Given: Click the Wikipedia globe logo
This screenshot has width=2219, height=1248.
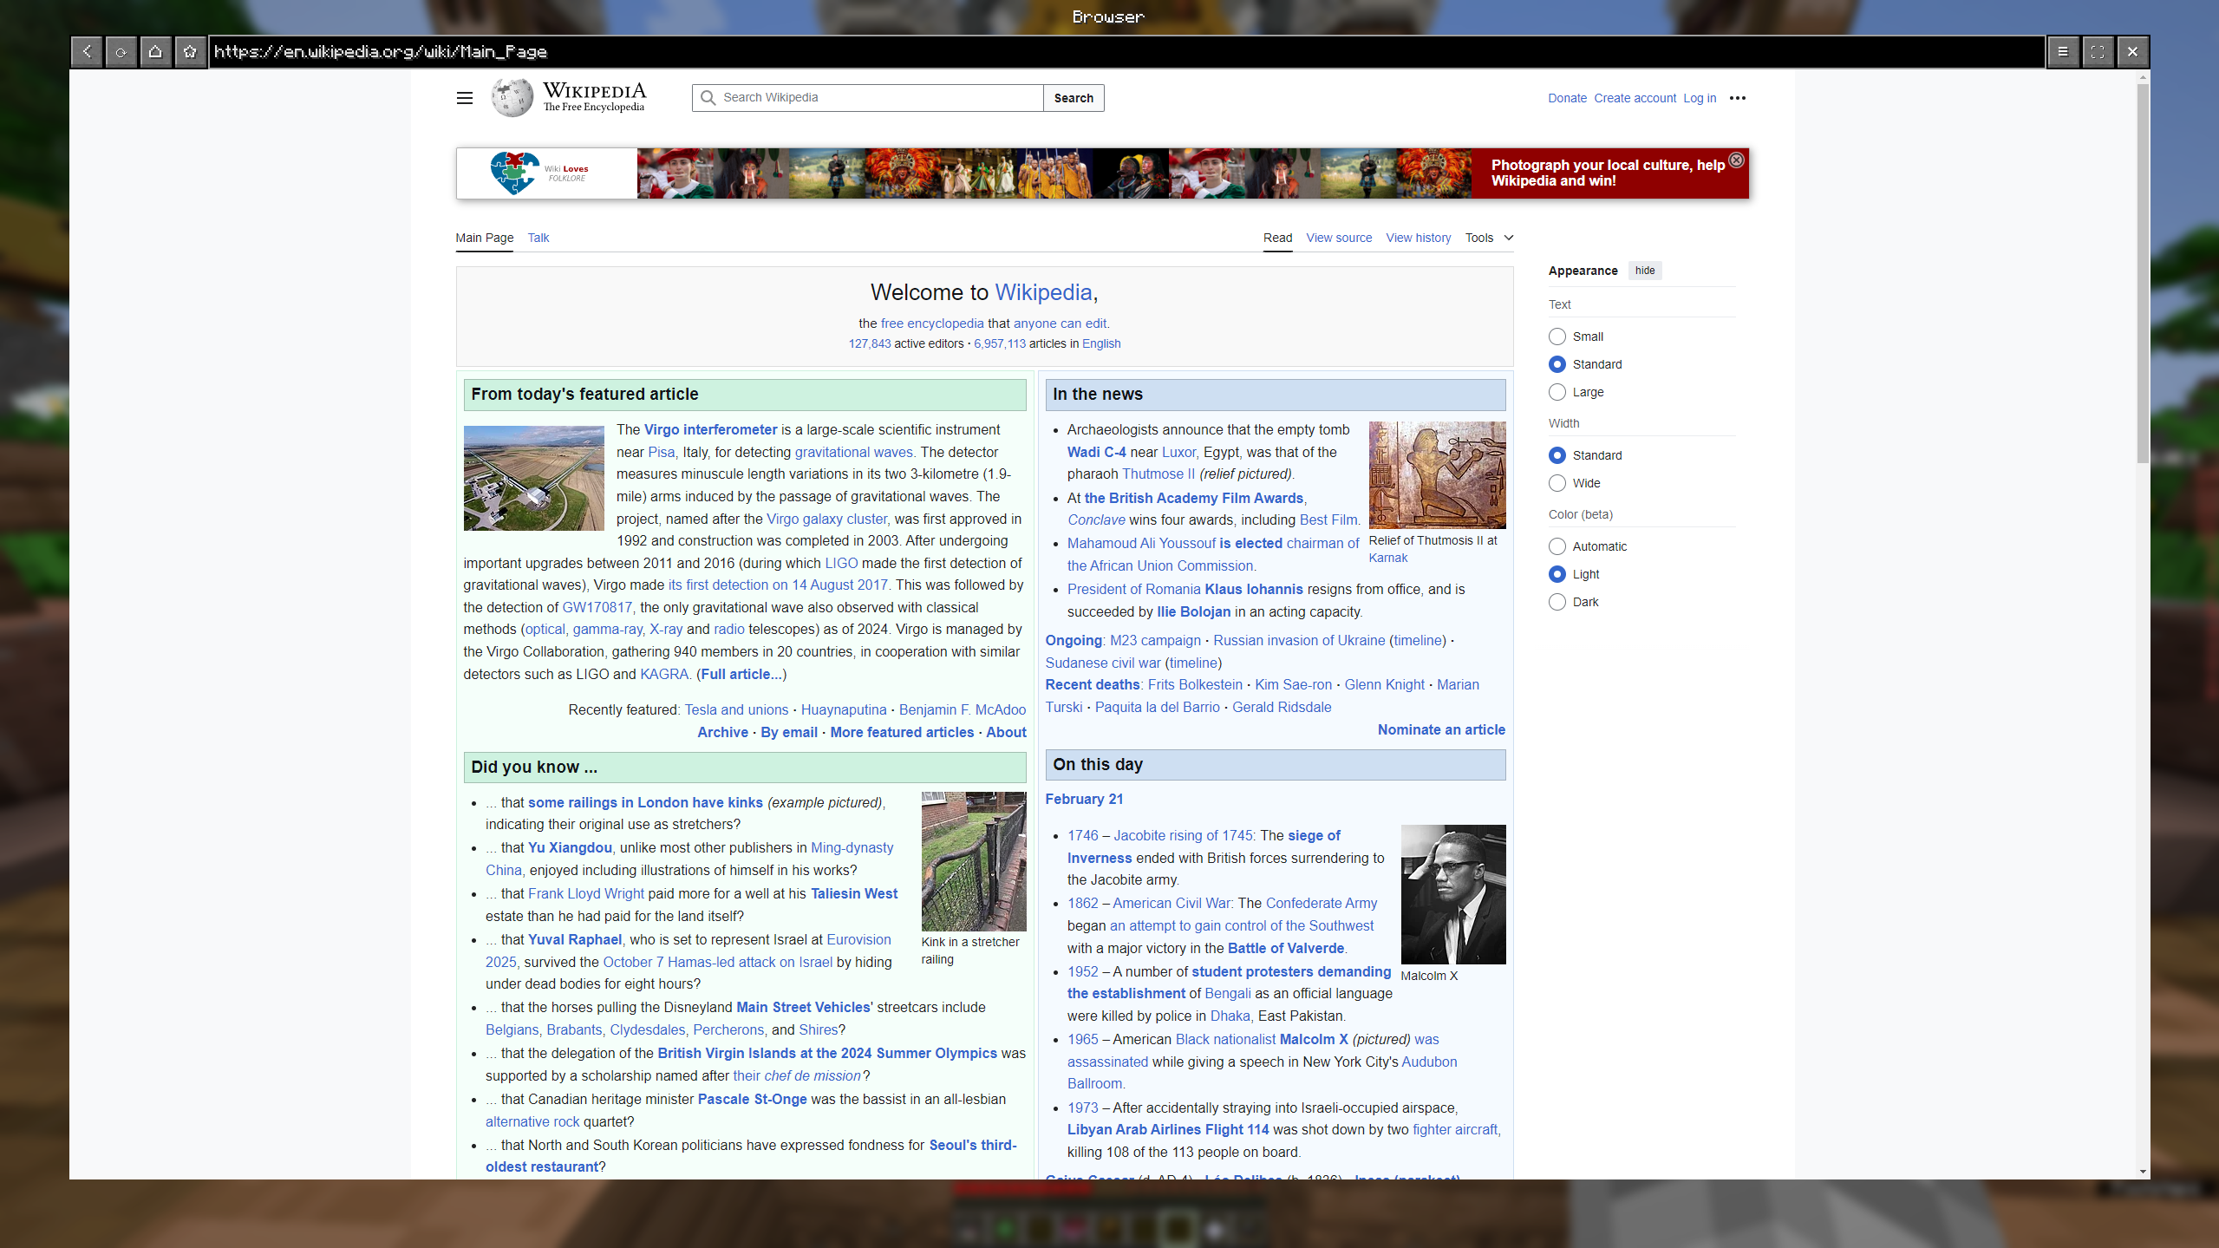Looking at the screenshot, I should tap(512, 97).
